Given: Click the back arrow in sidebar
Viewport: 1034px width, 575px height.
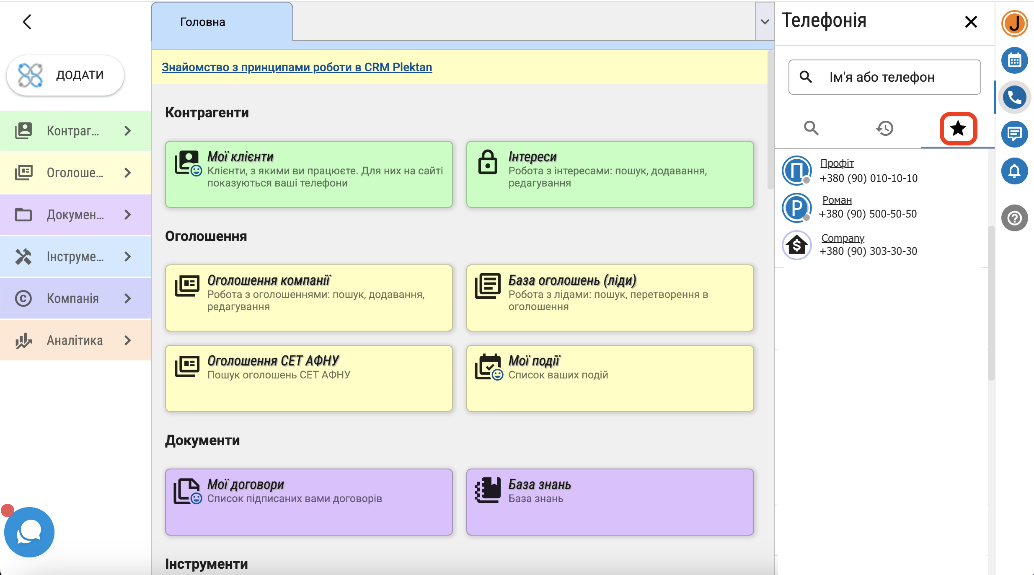Looking at the screenshot, I should click(28, 22).
